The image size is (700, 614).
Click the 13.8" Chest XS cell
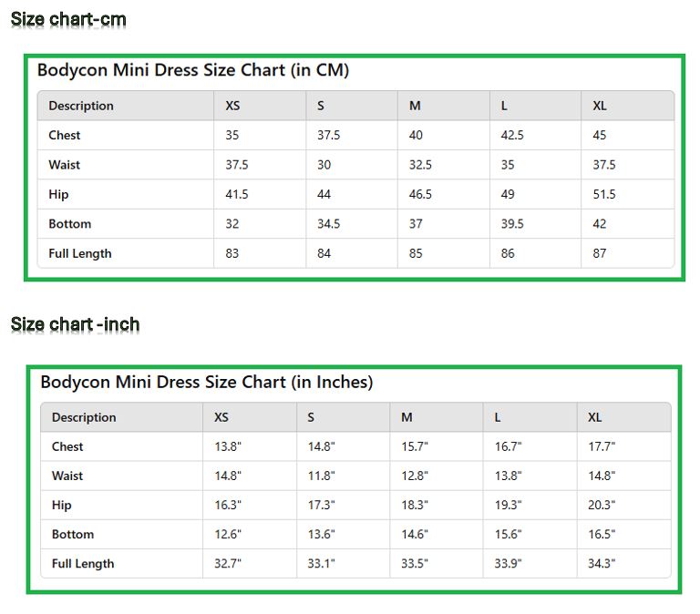pos(228,446)
